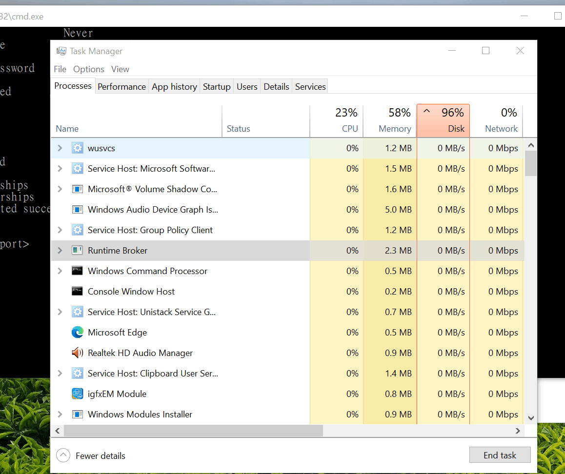
Task: Click the Task Manager title bar icon
Action: pos(61,51)
